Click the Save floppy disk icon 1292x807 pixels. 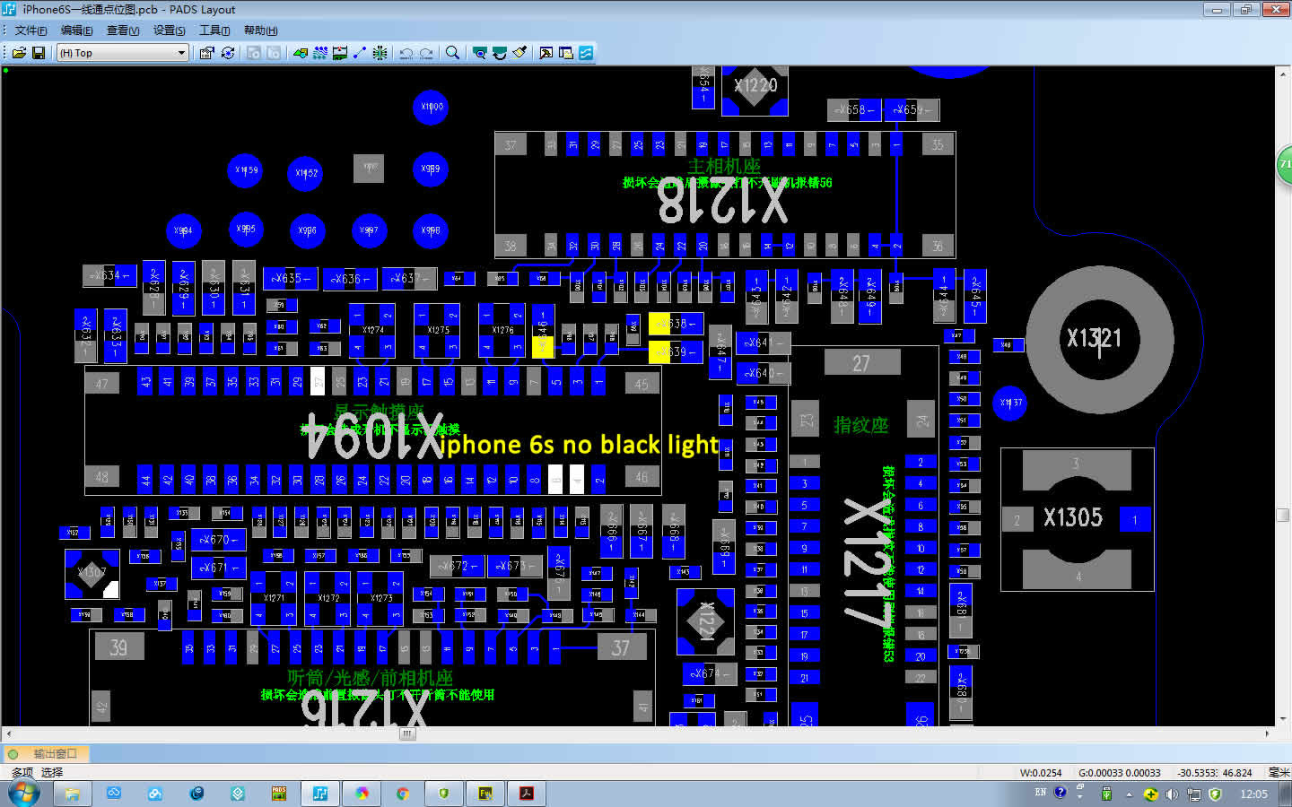(39, 53)
